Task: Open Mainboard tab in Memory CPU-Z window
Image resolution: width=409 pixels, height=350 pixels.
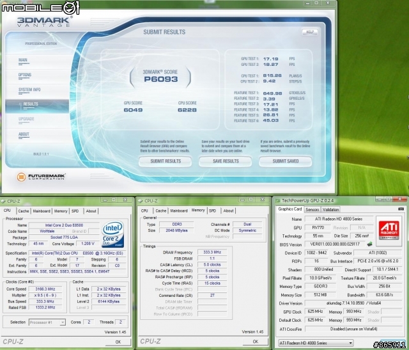Action: (179, 211)
